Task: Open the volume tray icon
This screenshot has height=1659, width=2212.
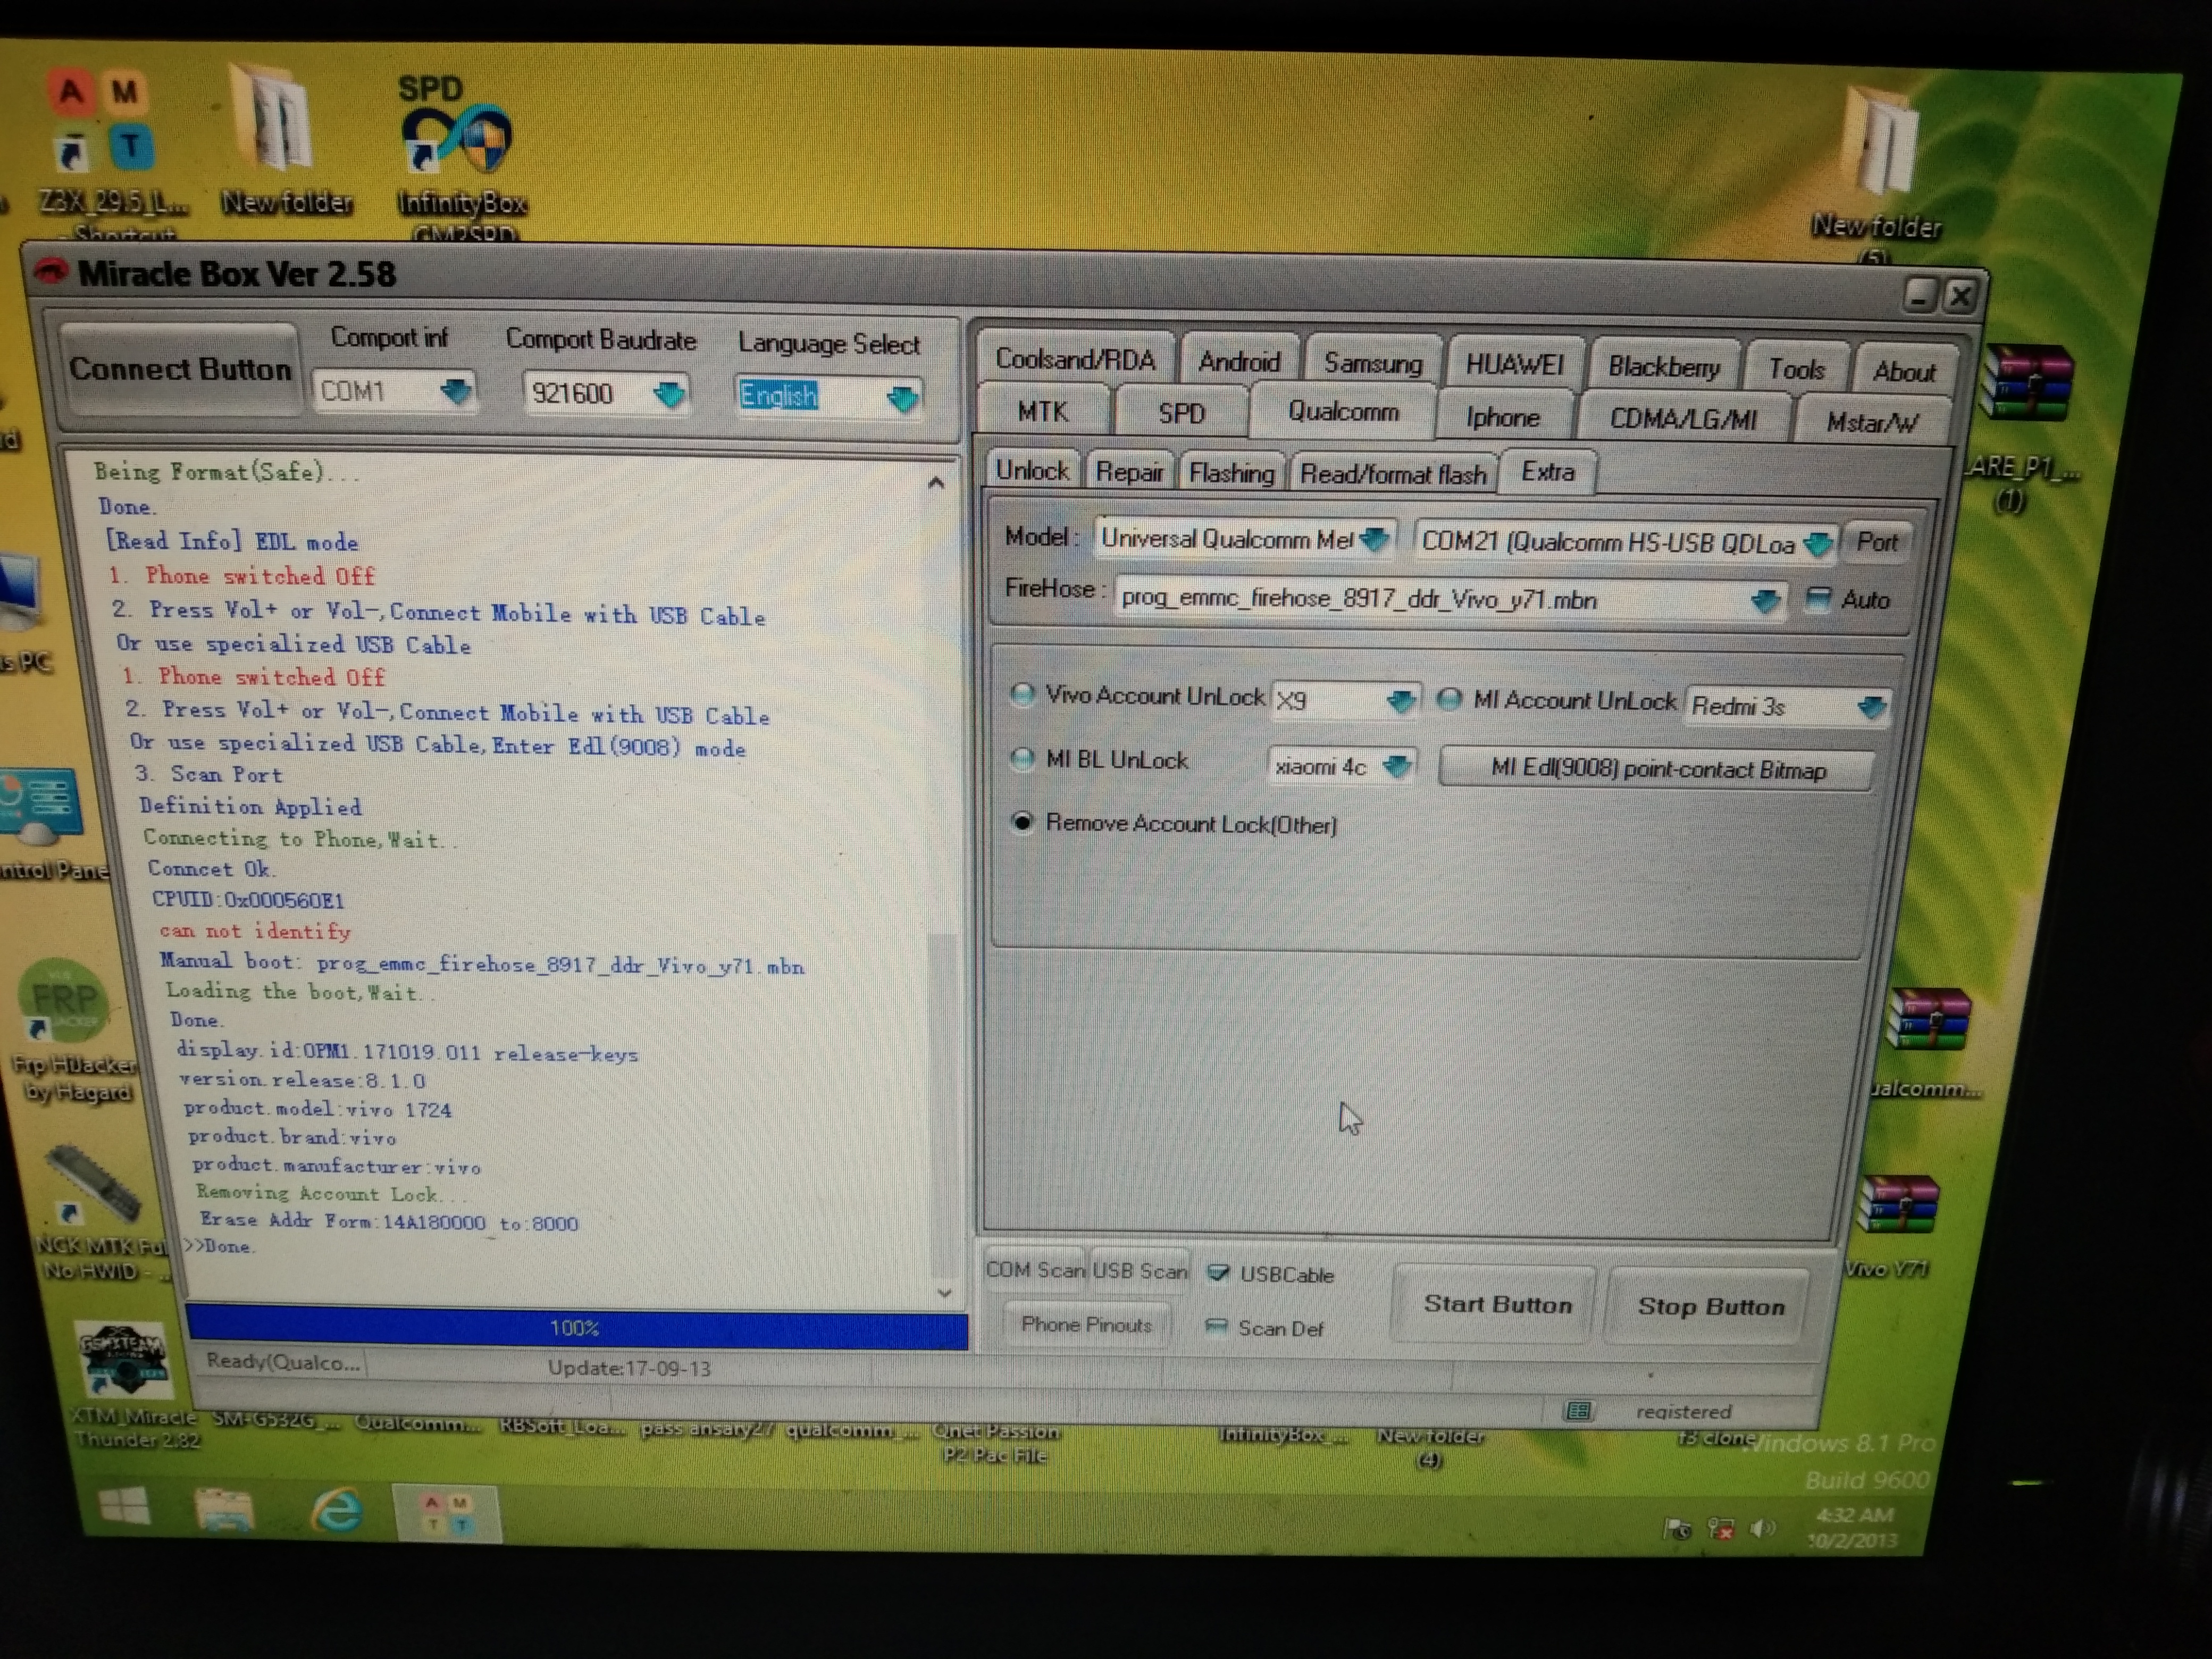Action: (x=1762, y=1528)
